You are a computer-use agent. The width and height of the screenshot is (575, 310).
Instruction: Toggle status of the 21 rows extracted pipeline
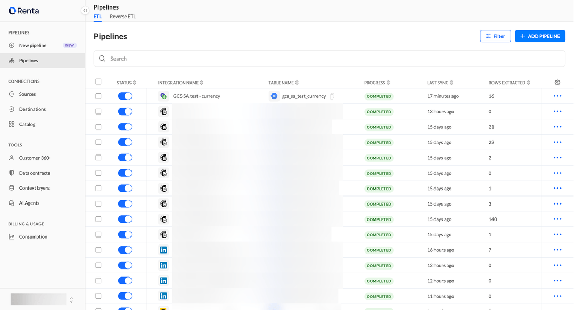[125, 127]
